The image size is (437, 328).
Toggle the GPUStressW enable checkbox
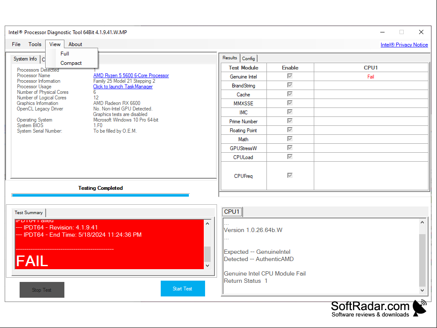[x=290, y=148]
